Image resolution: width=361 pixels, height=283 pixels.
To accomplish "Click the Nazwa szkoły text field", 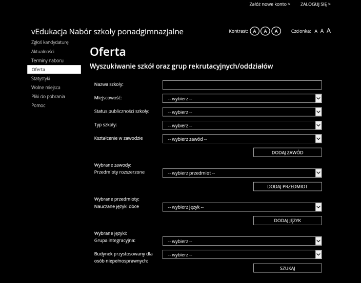I will click(242, 85).
